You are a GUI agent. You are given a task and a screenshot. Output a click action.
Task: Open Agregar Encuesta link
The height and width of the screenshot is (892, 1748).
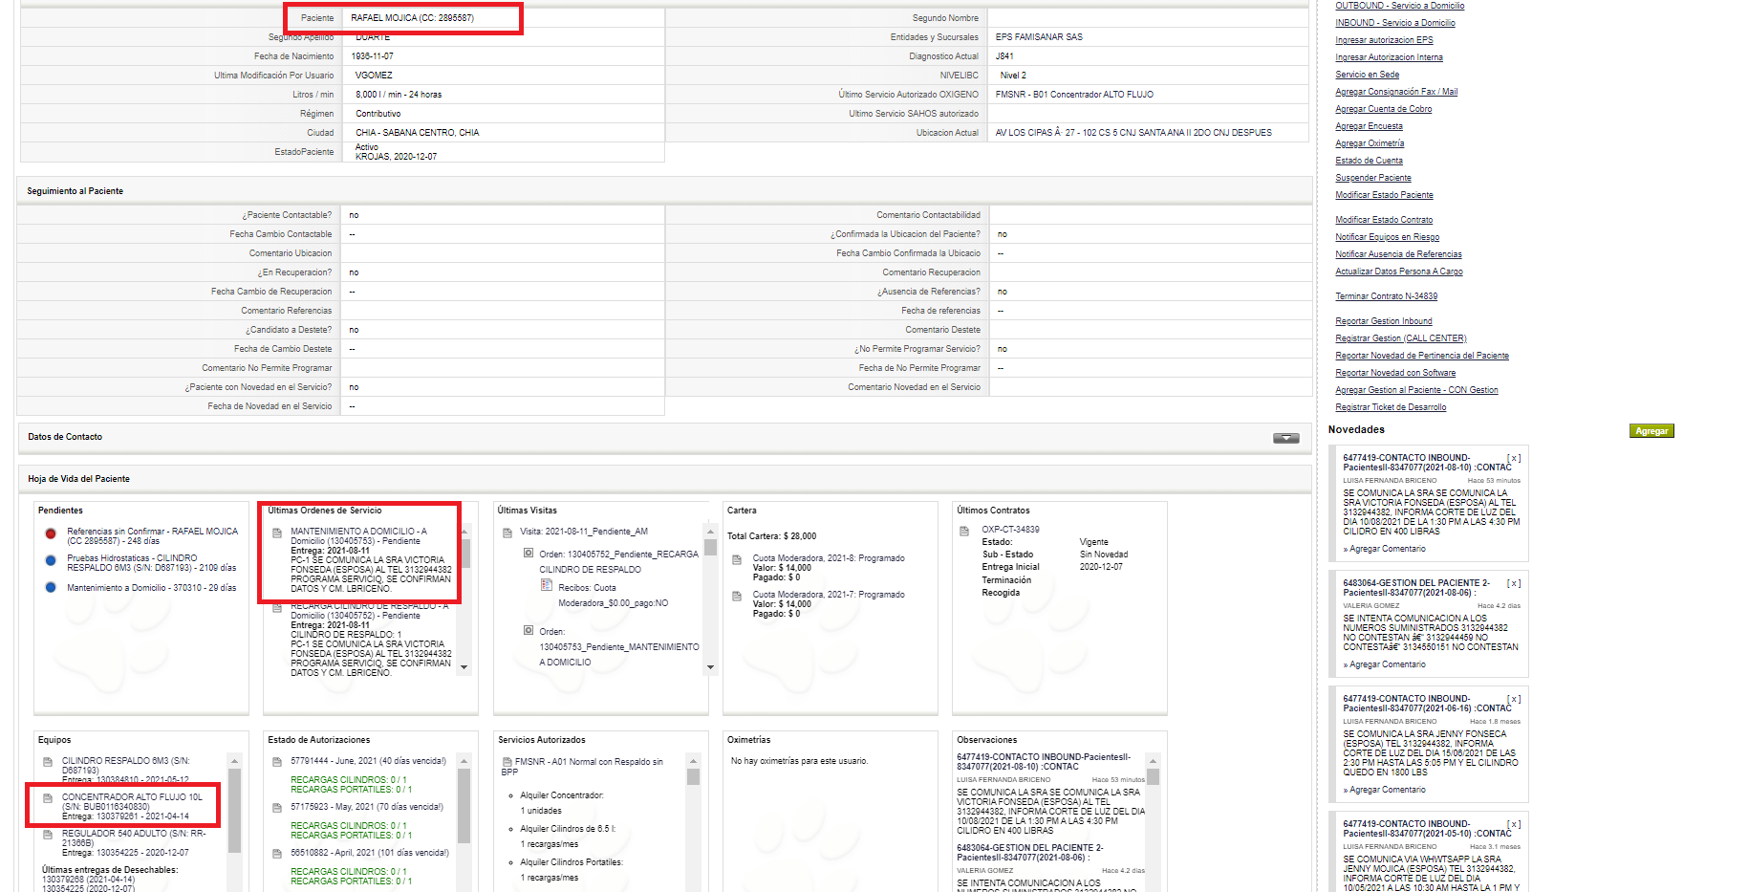pyautogui.click(x=1369, y=126)
